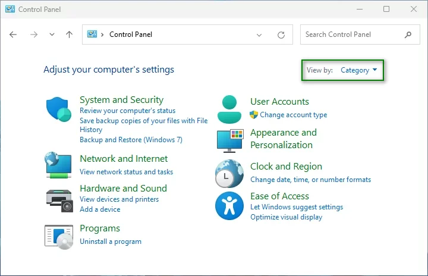Click the search magnifier icon

[x=408, y=34]
